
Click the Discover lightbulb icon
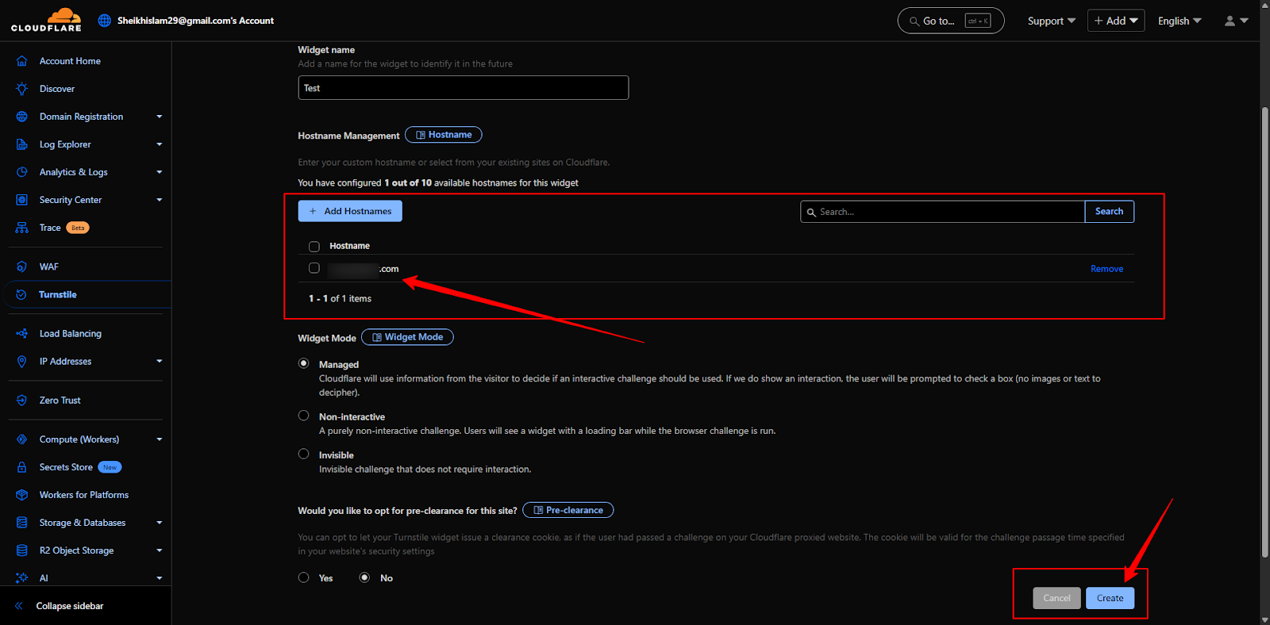pos(22,89)
